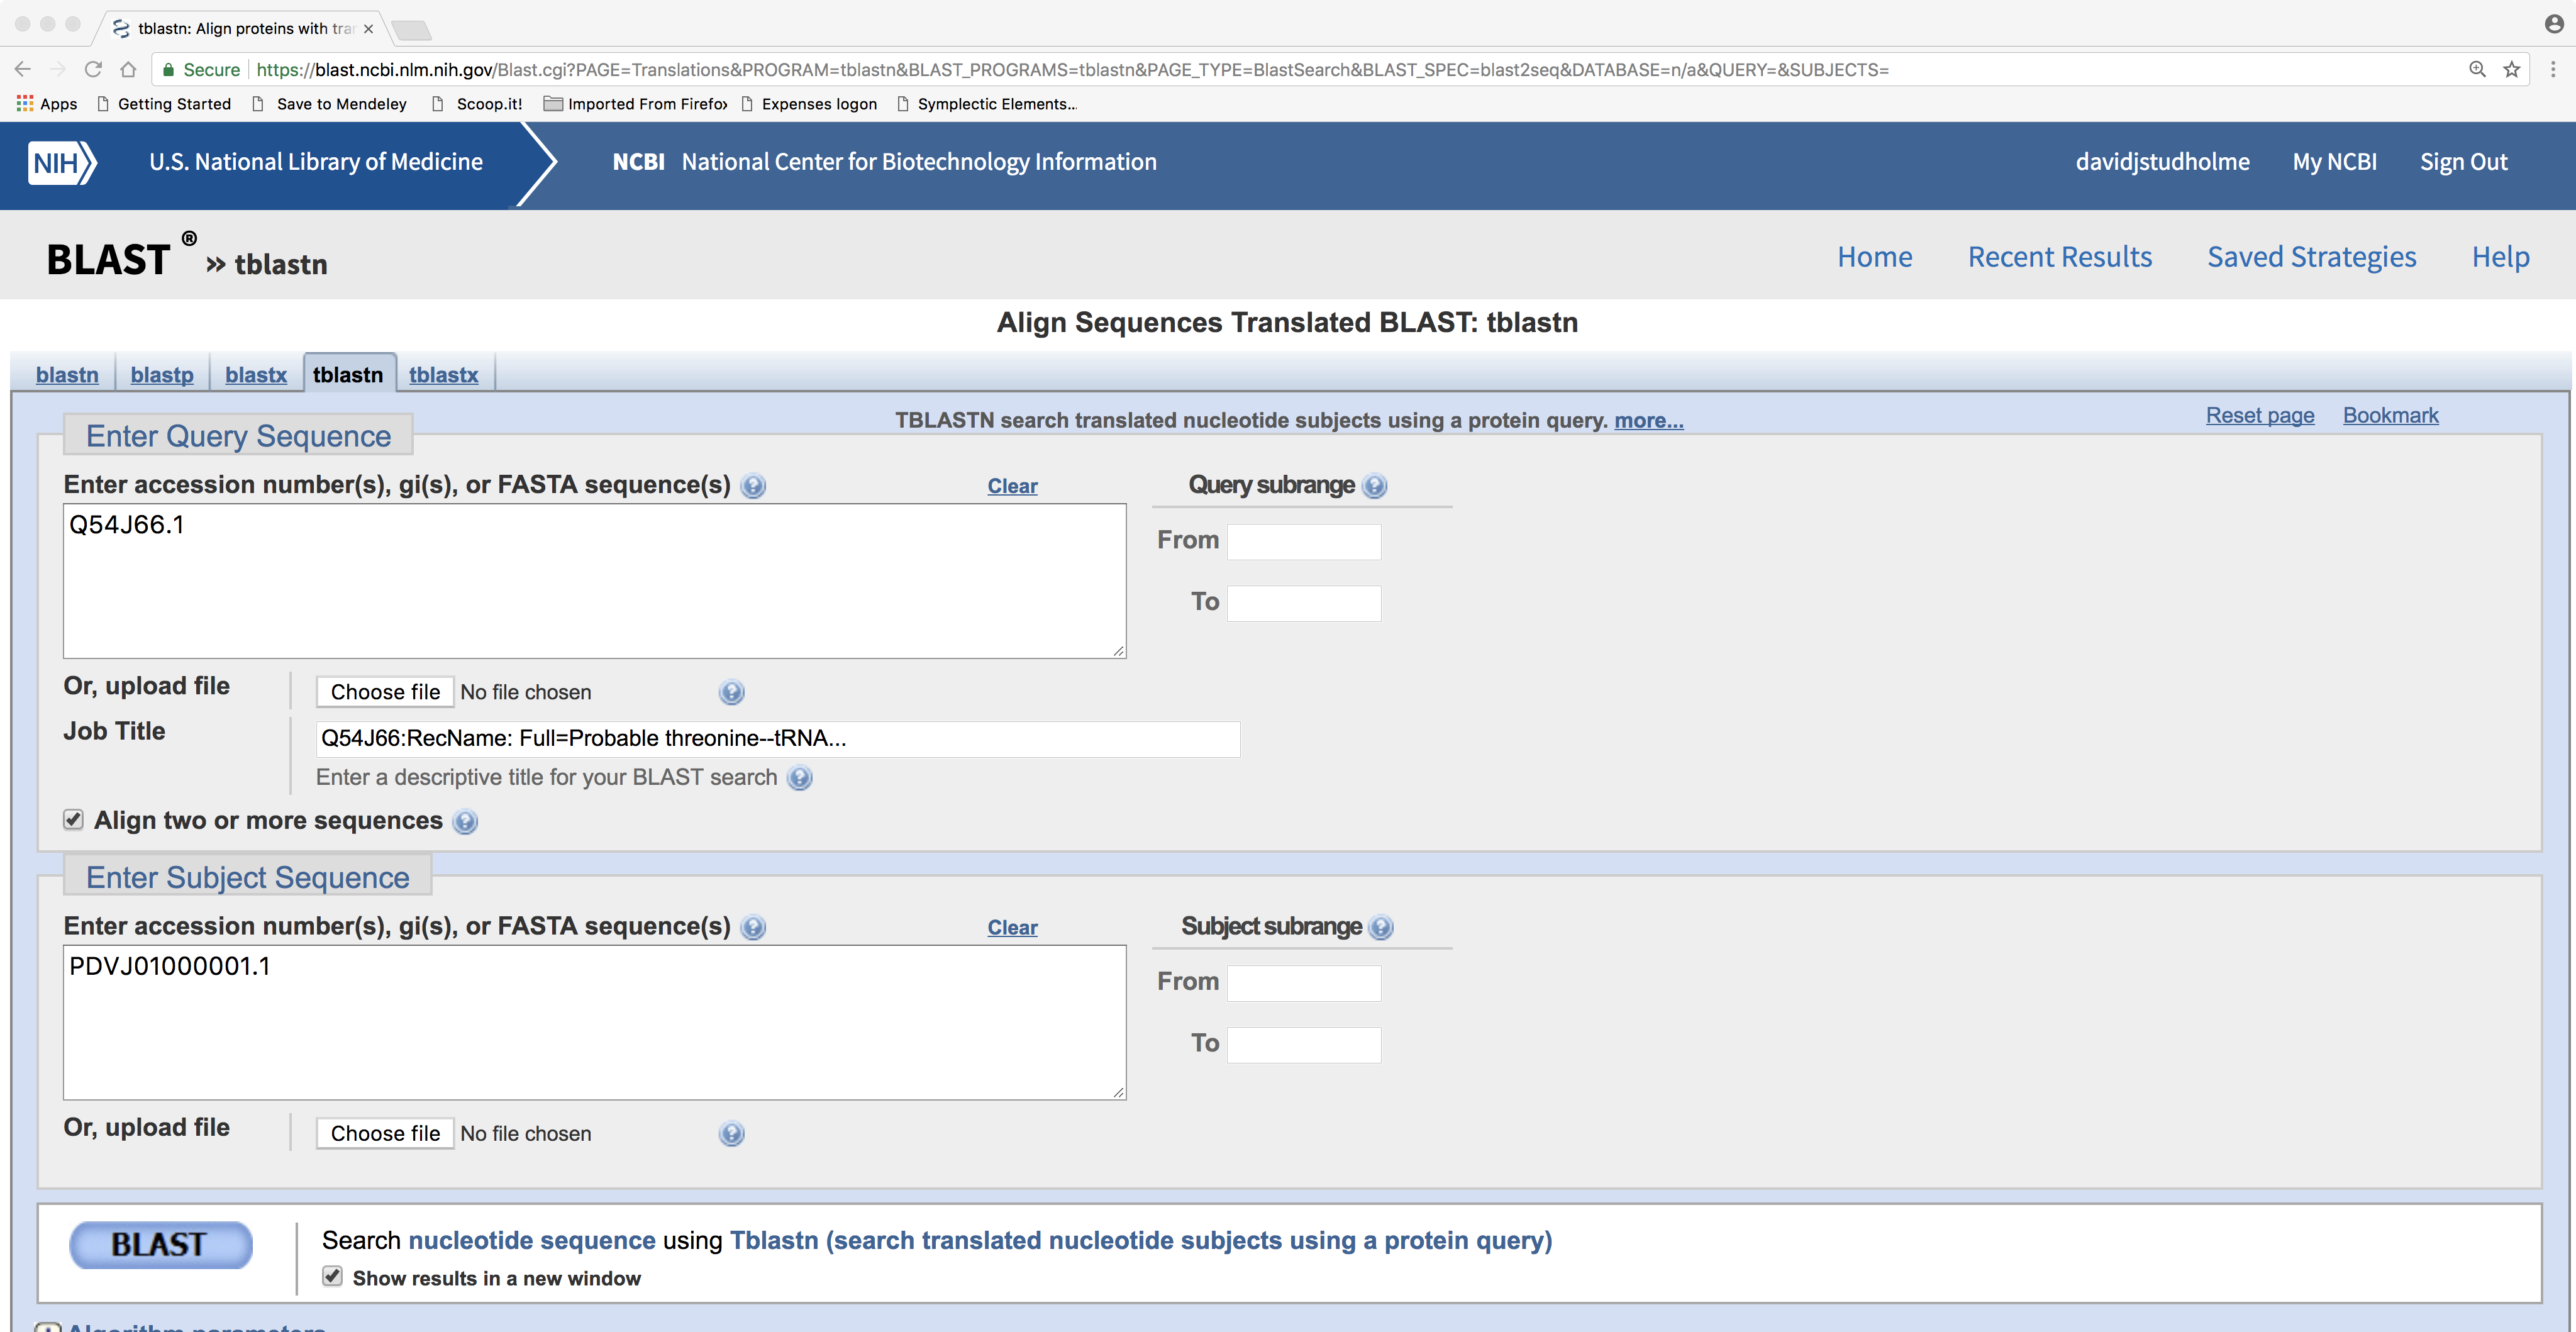Click the Query subrange From field

coord(1303,541)
